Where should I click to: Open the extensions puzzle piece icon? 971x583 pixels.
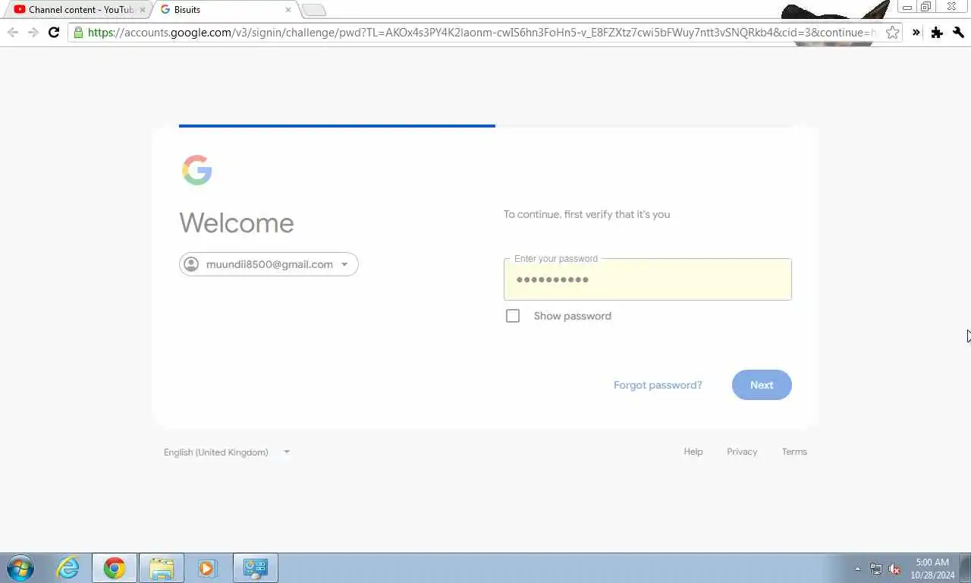[x=937, y=32]
